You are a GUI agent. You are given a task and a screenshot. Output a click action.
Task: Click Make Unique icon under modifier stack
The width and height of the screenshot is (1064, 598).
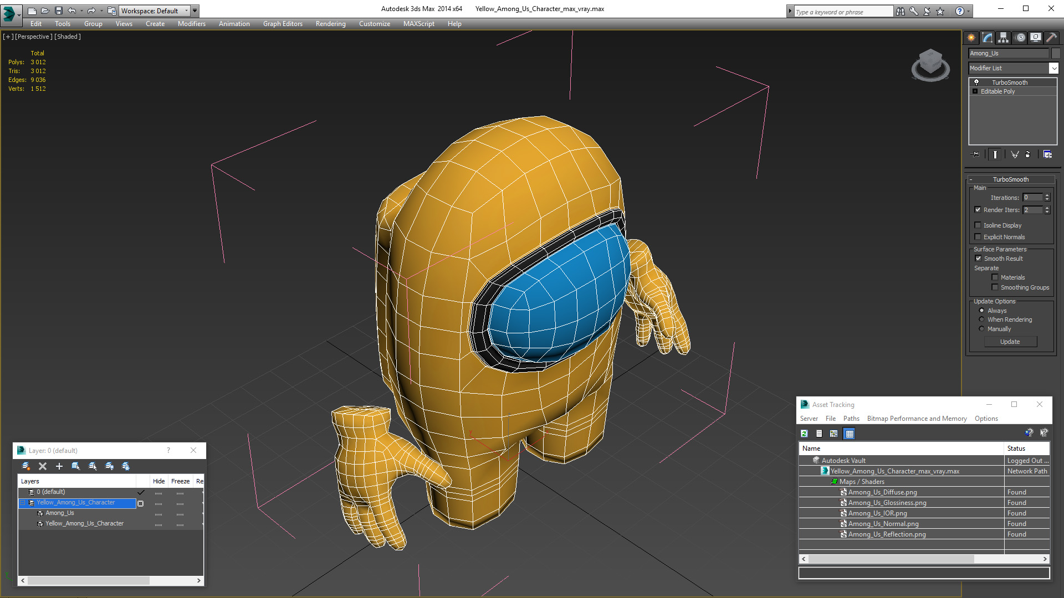[x=1014, y=154]
